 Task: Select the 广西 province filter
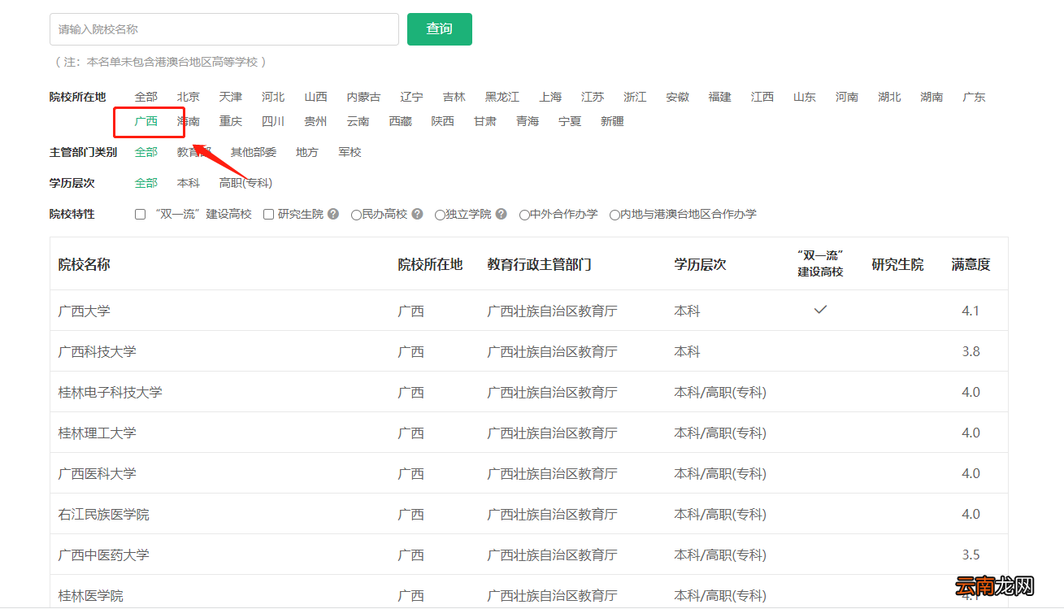146,121
